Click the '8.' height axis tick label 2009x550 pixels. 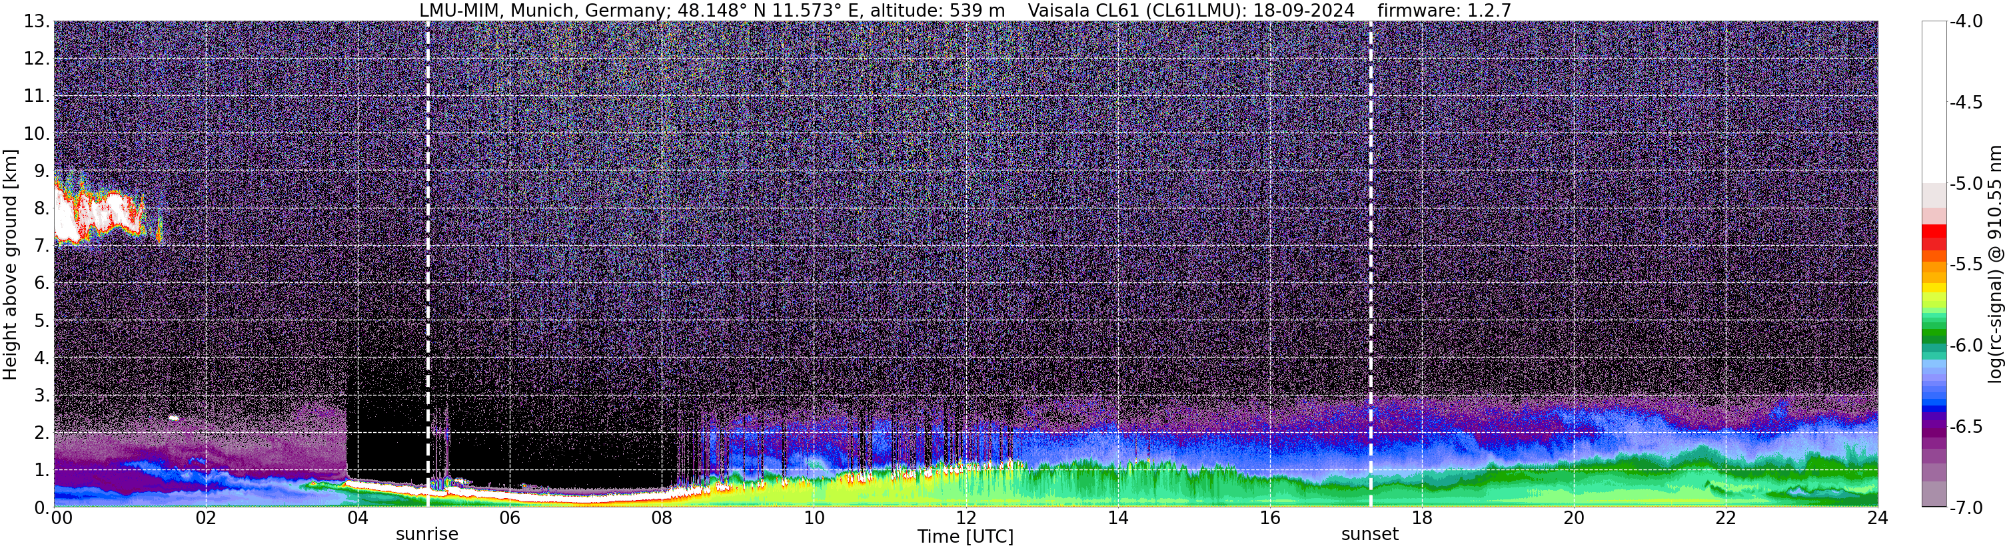pos(41,209)
